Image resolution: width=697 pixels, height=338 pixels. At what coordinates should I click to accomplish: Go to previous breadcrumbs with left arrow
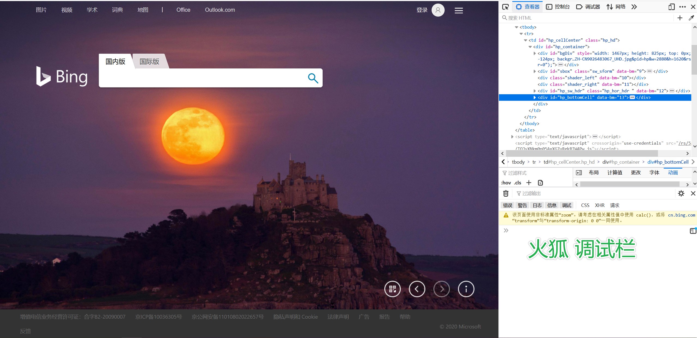[x=503, y=162]
